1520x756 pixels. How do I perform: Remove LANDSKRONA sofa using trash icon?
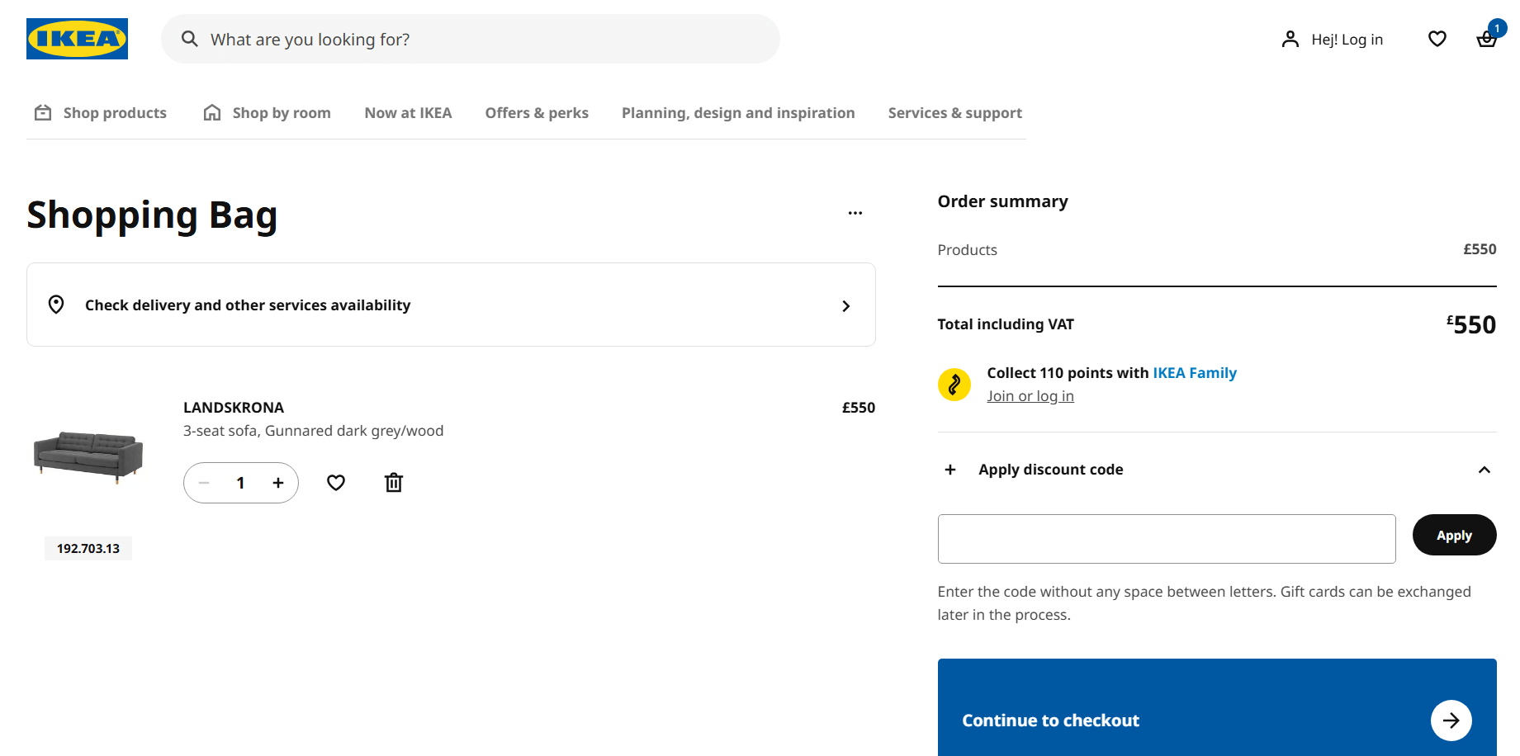(x=393, y=482)
